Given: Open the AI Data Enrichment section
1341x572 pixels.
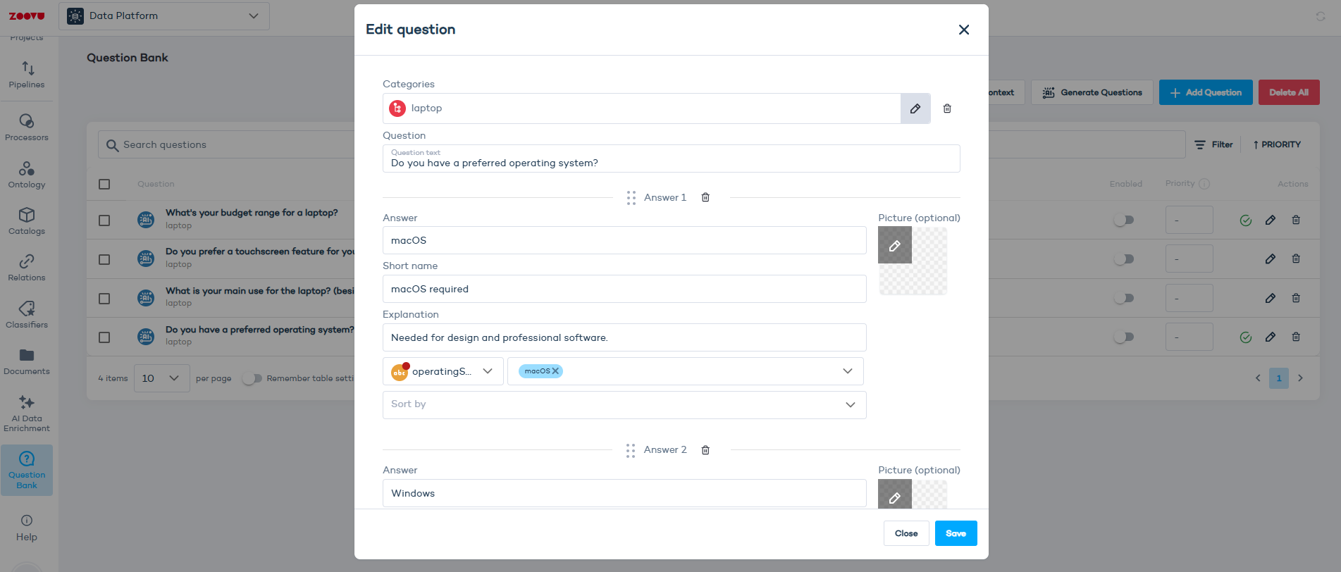Looking at the screenshot, I should point(26,413).
